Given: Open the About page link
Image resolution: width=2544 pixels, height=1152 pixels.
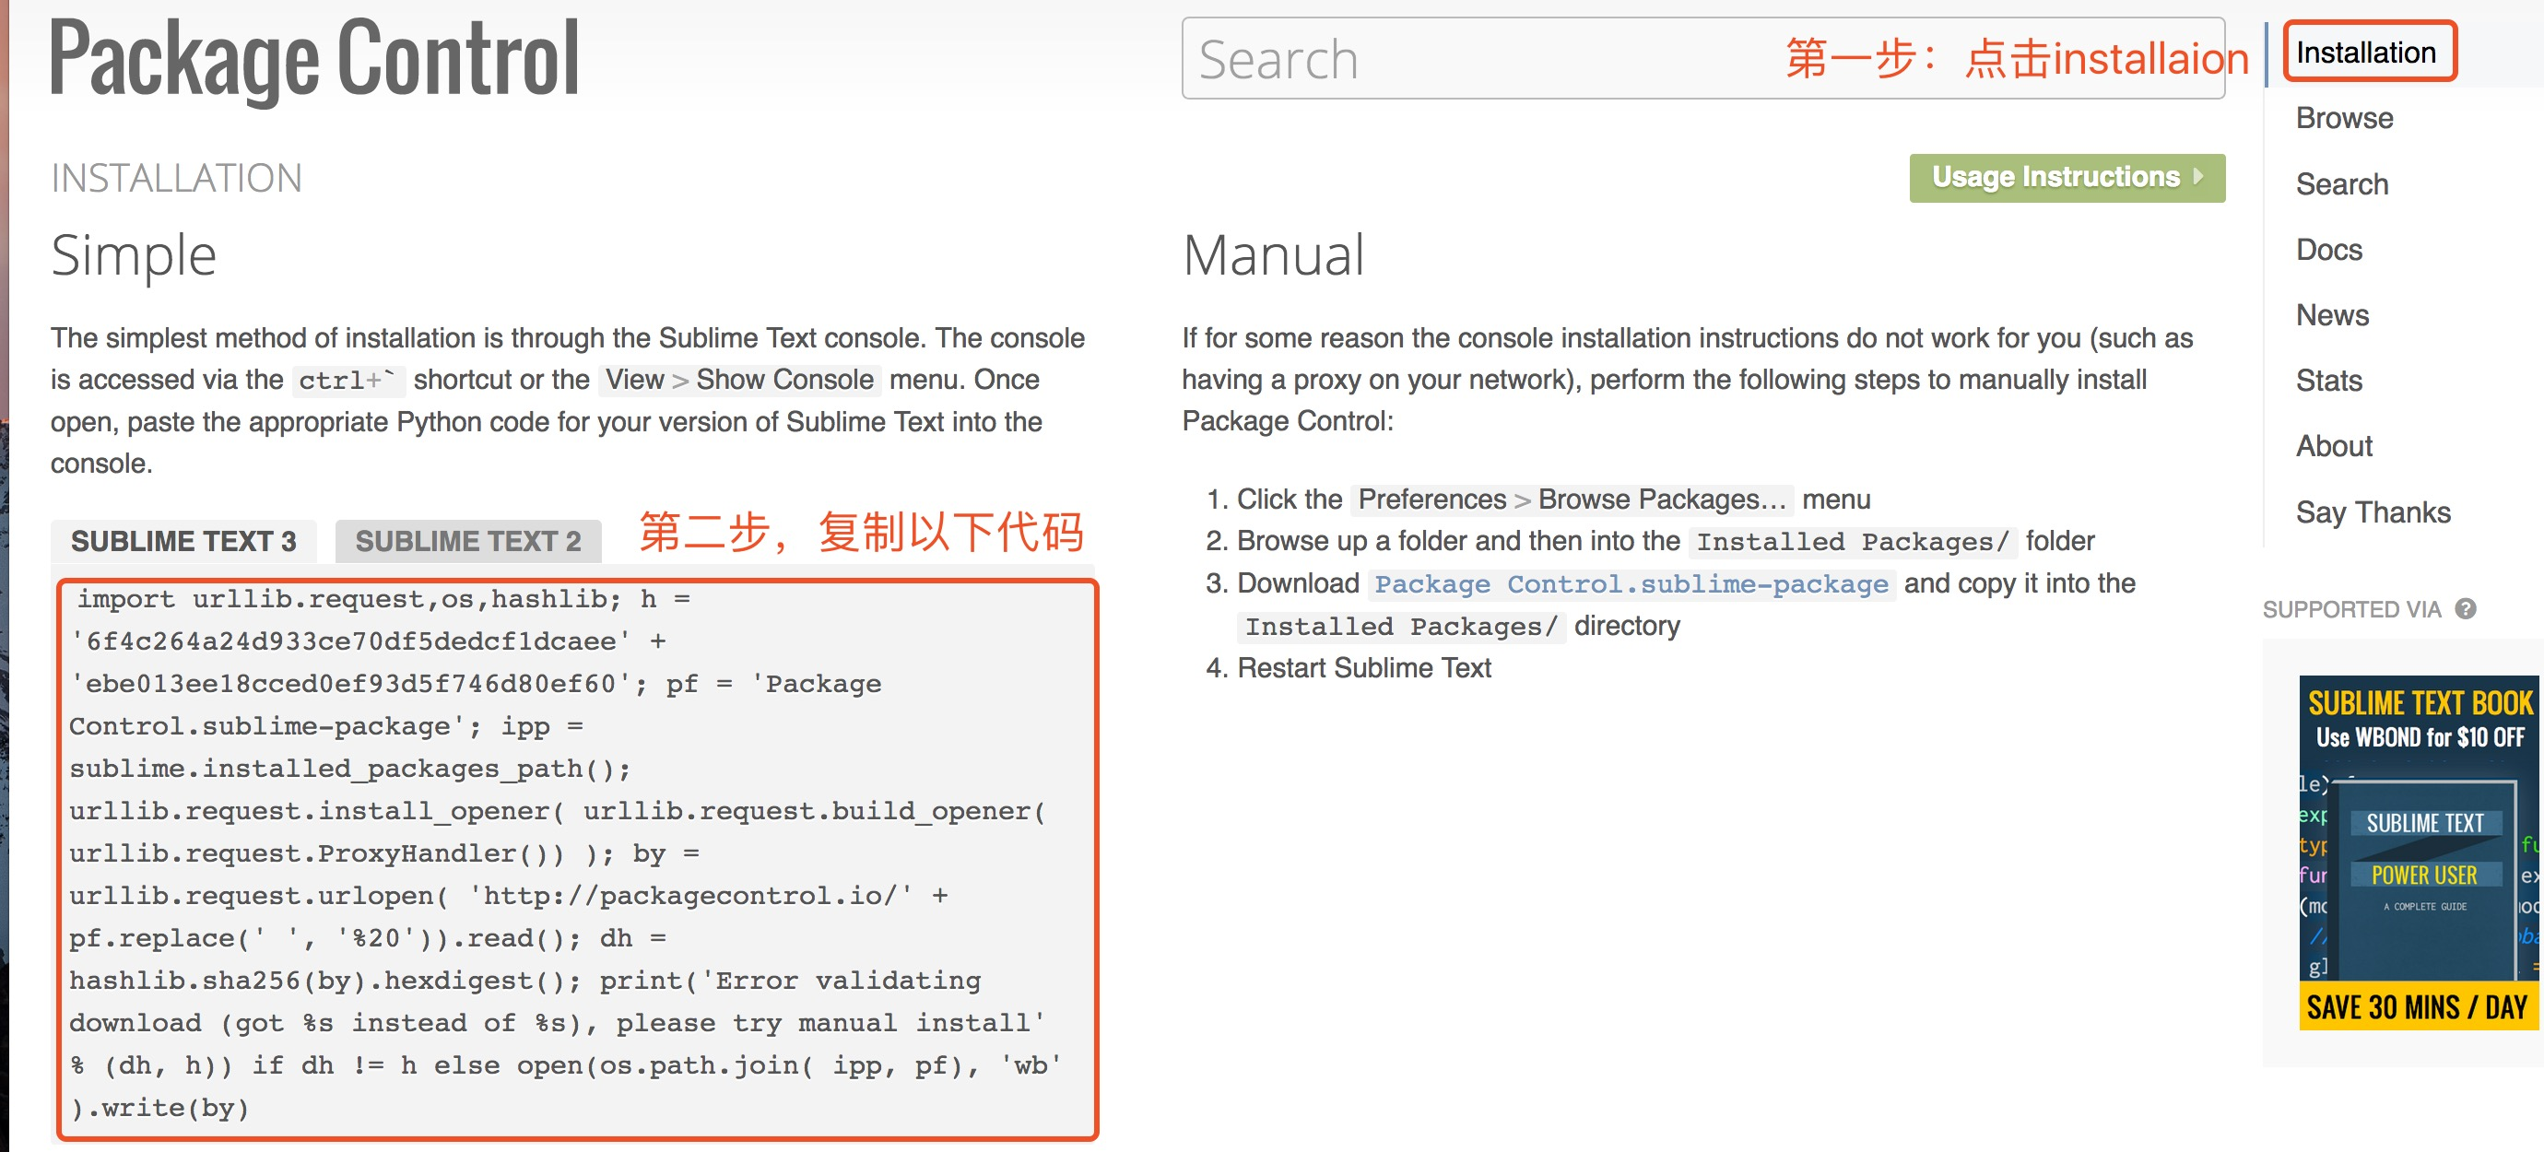Looking at the screenshot, I should point(2333,446).
